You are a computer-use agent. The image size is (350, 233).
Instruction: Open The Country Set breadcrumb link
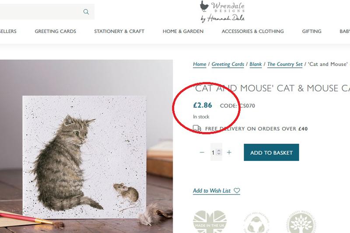point(285,64)
